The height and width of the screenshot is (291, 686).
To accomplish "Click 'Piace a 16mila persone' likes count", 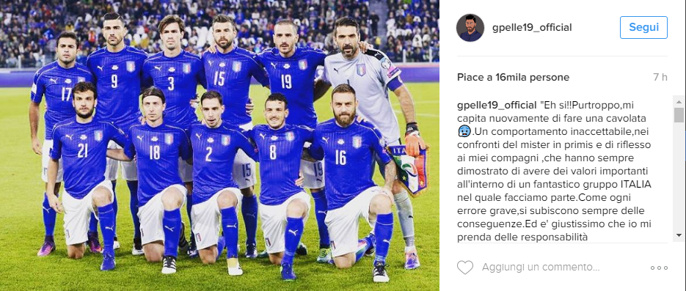I will pyautogui.click(x=513, y=78).
